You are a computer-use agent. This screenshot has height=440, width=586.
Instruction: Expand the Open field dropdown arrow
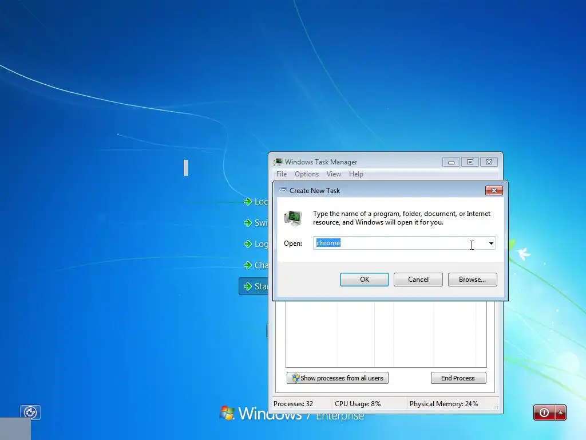tap(491, 243)
